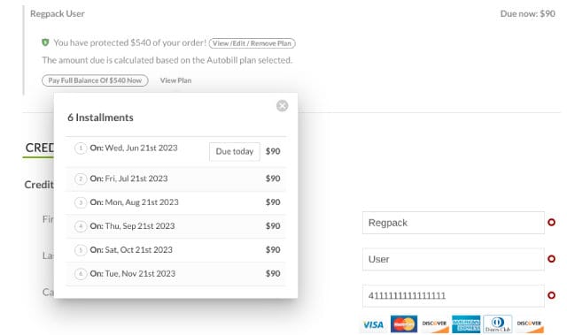Select the MasterCard logo

(x=404, y=324)
